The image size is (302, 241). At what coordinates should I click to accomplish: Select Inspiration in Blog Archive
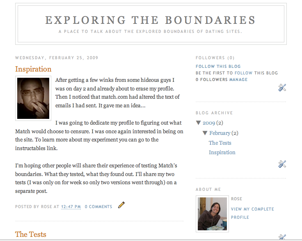pos(222,152)
